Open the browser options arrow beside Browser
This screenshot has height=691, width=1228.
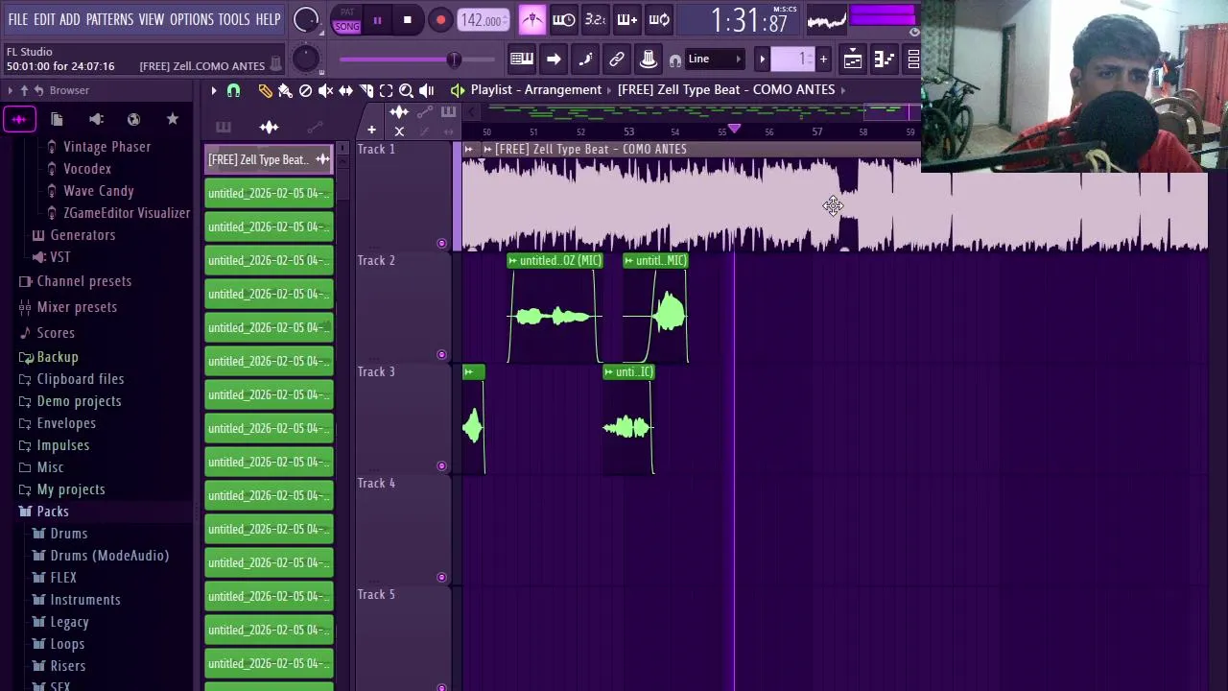pyautogui.click(x=10, y=90)
